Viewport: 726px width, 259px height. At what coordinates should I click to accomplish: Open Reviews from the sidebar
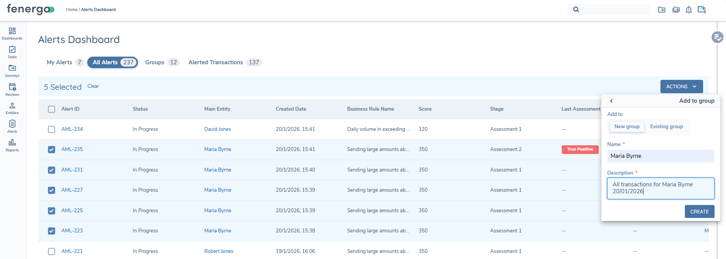coord(12,89)
